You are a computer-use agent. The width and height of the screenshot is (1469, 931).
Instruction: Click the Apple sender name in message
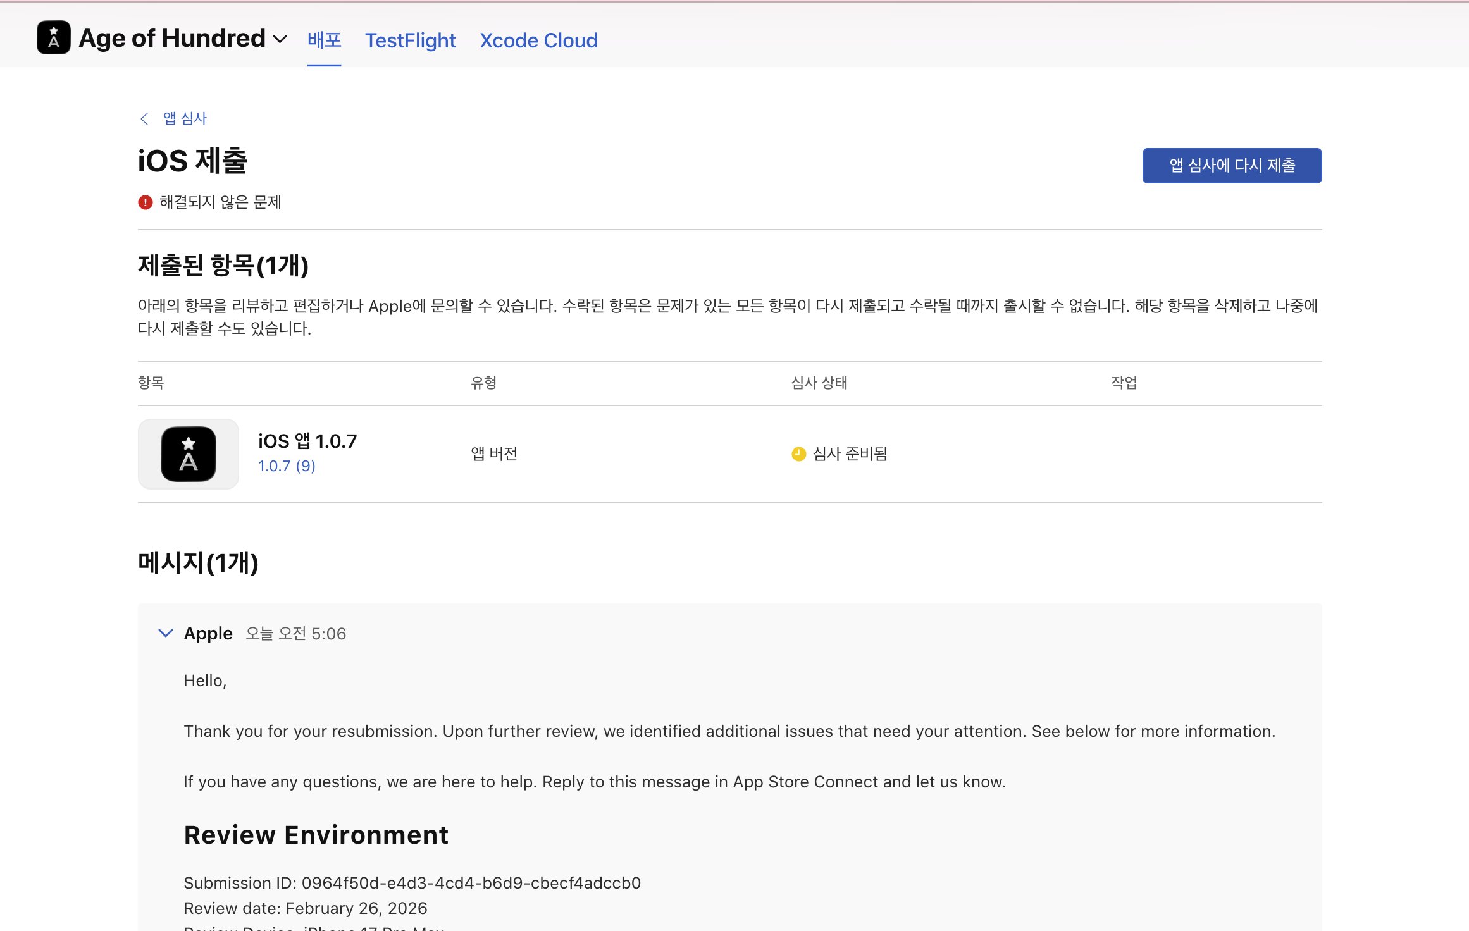208,633
